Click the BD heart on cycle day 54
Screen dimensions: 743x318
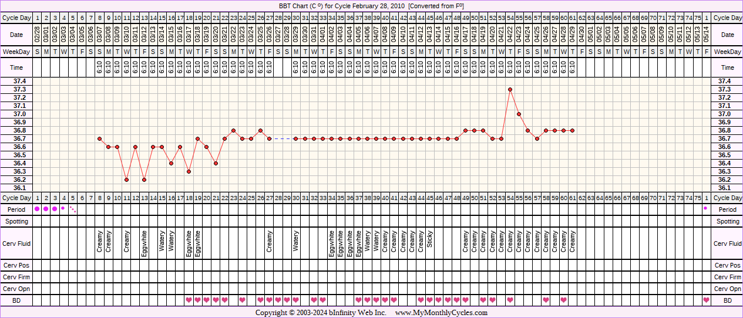click(510, 300)
